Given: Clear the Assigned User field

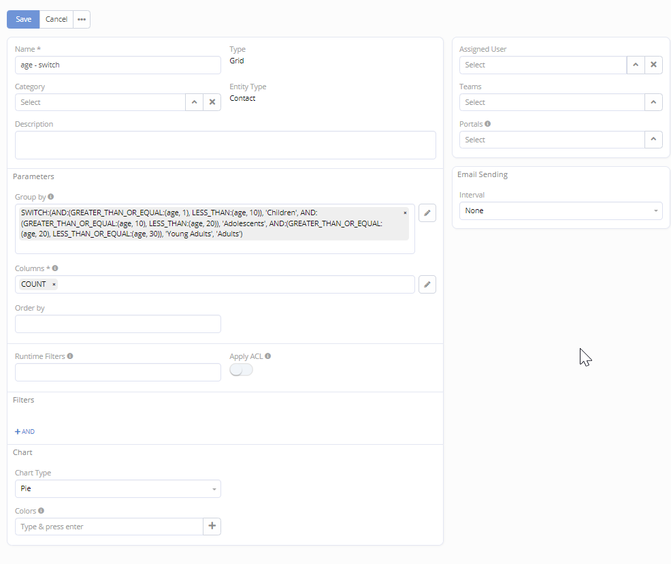Looking at the screenshot, I should 653,65.
